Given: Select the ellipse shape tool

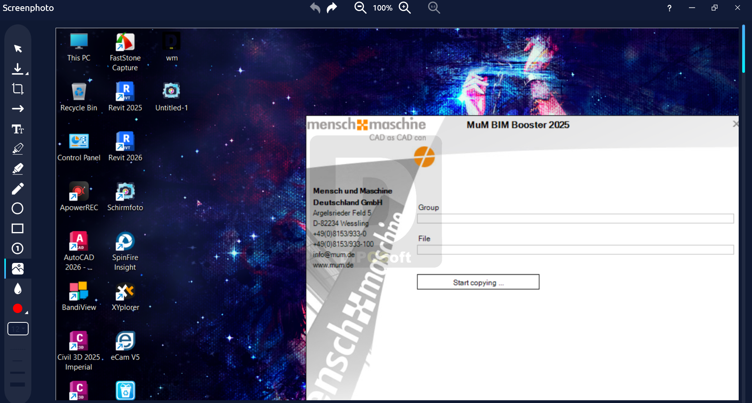Looking at the screenshot, I should click(18, 209).
